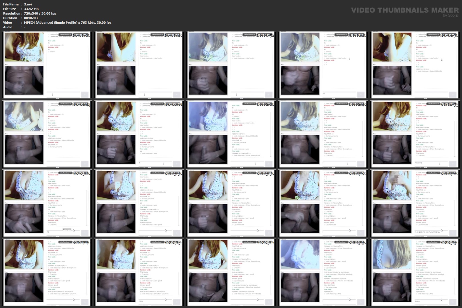Select the frame marked 00:00:52
The width and height of the screenshot is (462, 308).
point(231,65)
